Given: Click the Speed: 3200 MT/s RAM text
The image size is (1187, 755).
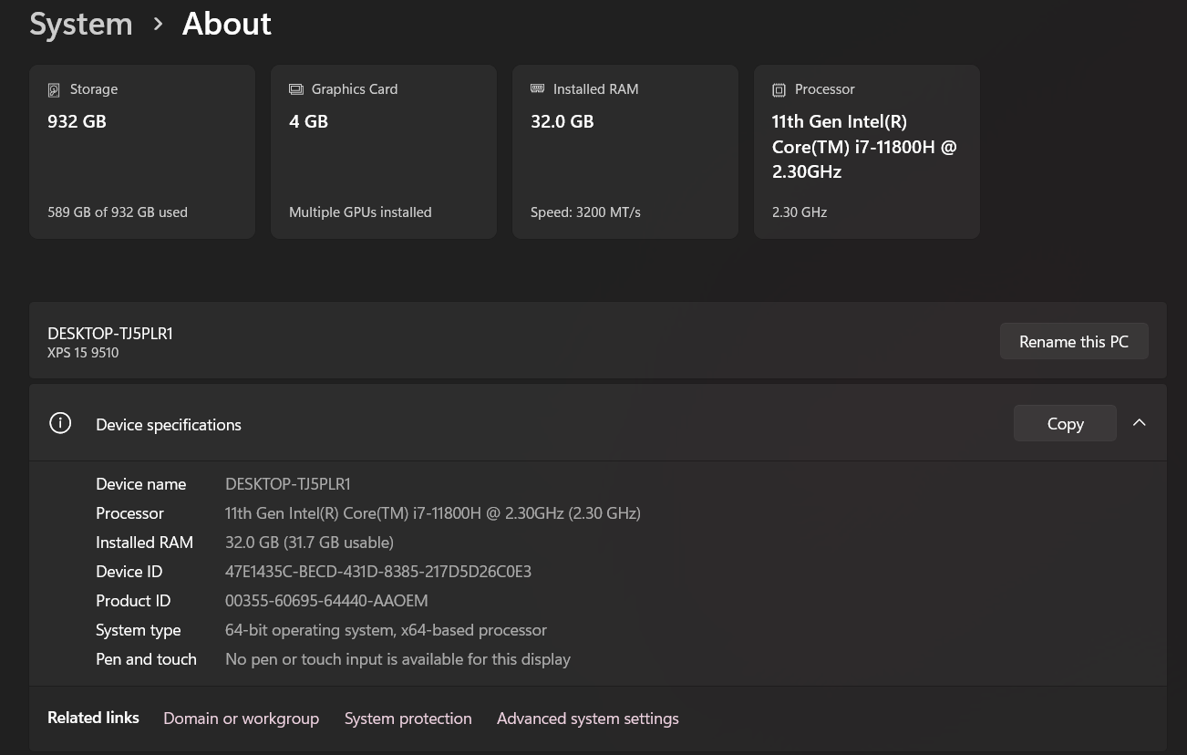Looking at the screenshot, I should pyautogui.click(x=585, y=212).
